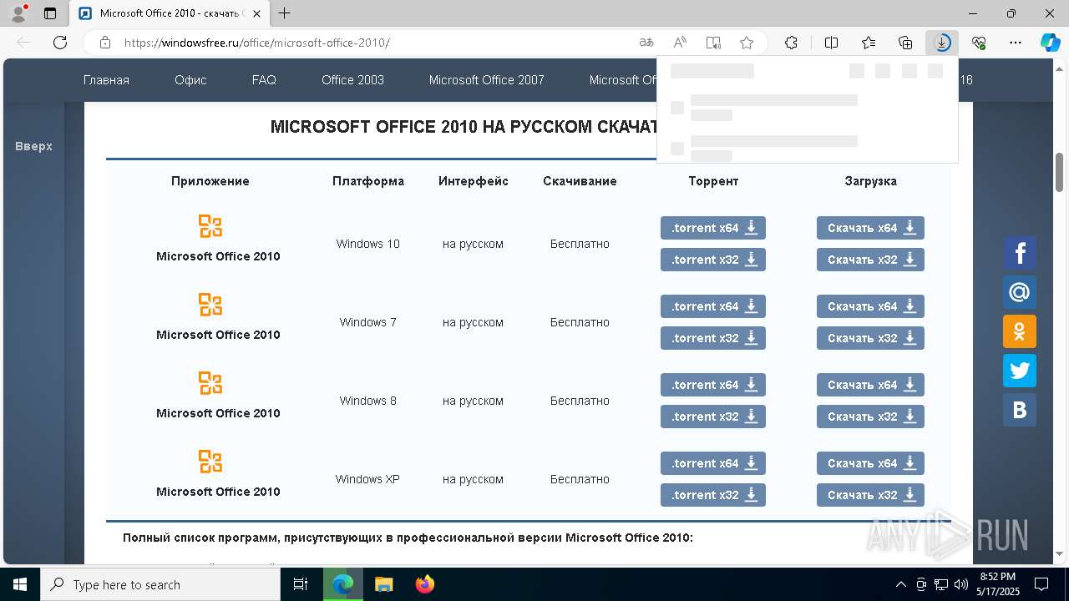1069x601 pixels.
Task: Open Browser essentials icon
Action: coord(979,43)
